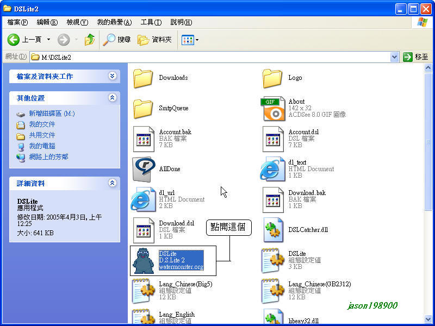Open the 編輯(E) menu

47,22
